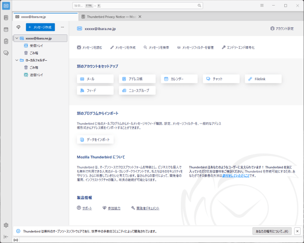Screen dimensions: 304x243
Task: Open エンドツーエンド暗号化 settings
Action: [238, 48]
